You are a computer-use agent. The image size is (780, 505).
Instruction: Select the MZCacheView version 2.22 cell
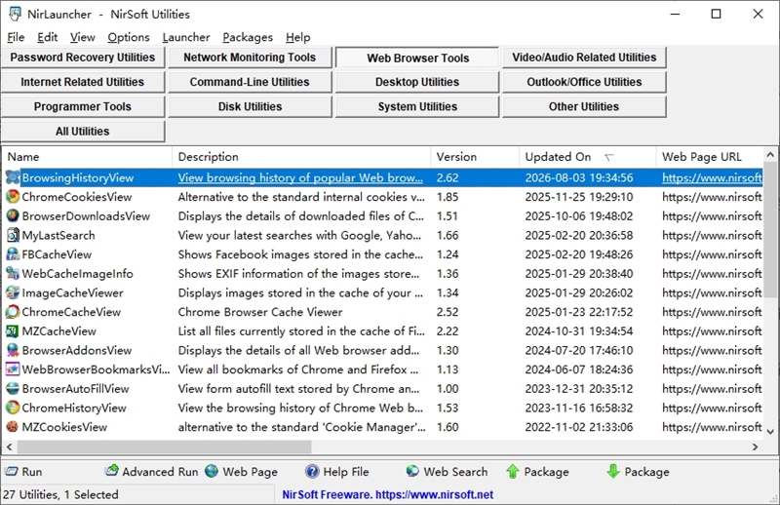[x=448, y=330]
